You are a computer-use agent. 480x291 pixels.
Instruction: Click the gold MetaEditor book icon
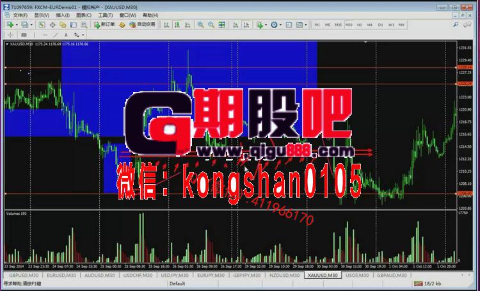(x=122, y=25)
